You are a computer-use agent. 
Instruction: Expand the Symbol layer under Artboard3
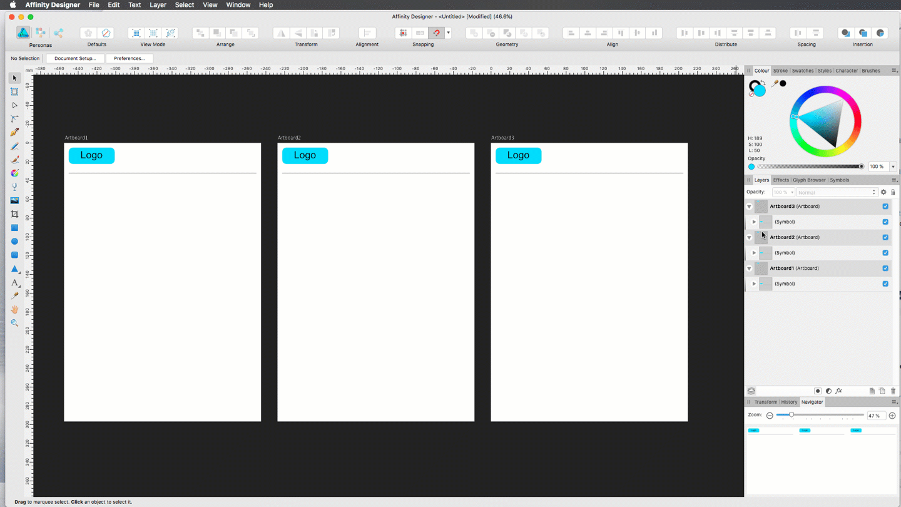753,222
